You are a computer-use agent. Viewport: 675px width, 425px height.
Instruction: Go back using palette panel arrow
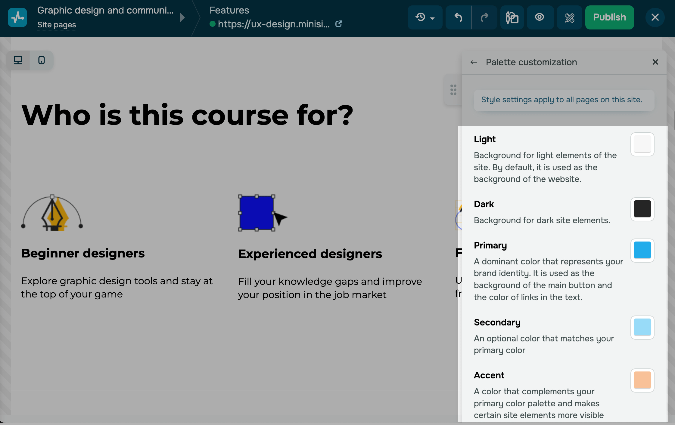[474, 62]
